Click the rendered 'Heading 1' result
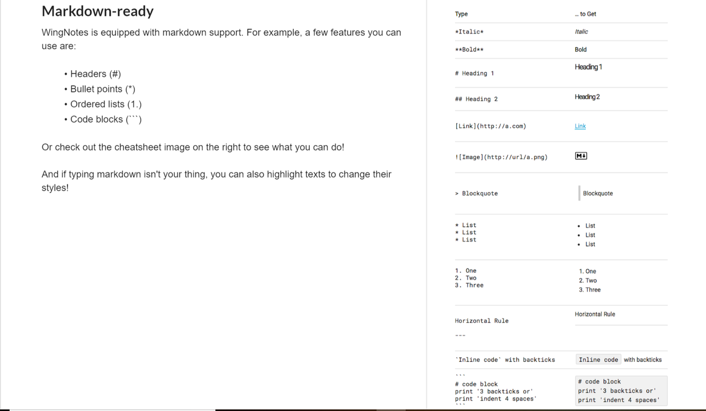Screen dimensions: 706x411 pyautogui.click(x=588, y=67)
